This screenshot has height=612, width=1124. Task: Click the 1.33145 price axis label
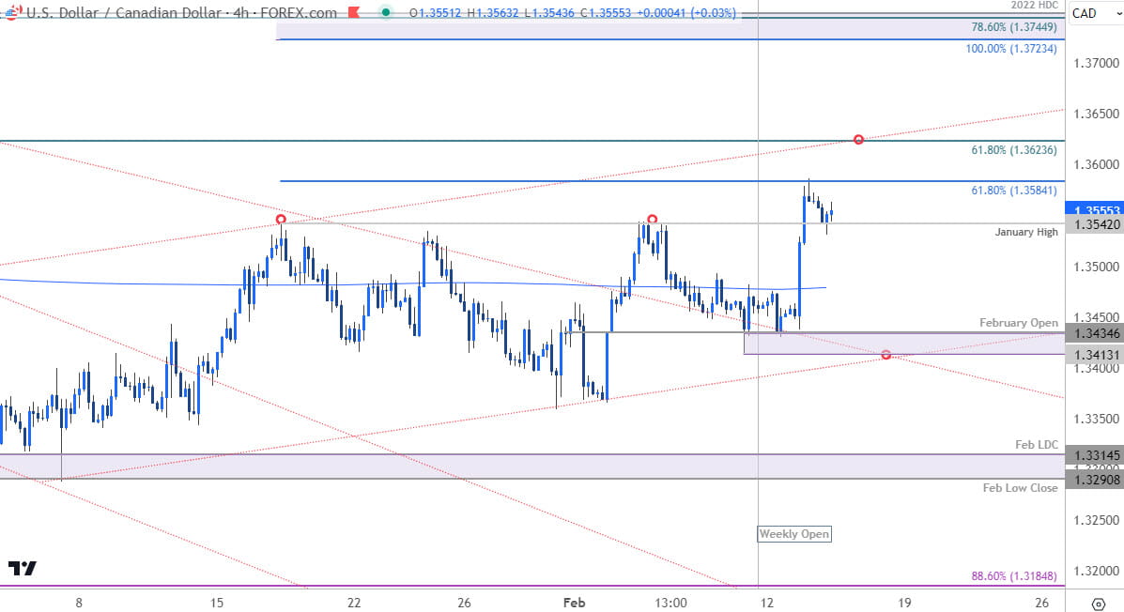point(1095,455)
